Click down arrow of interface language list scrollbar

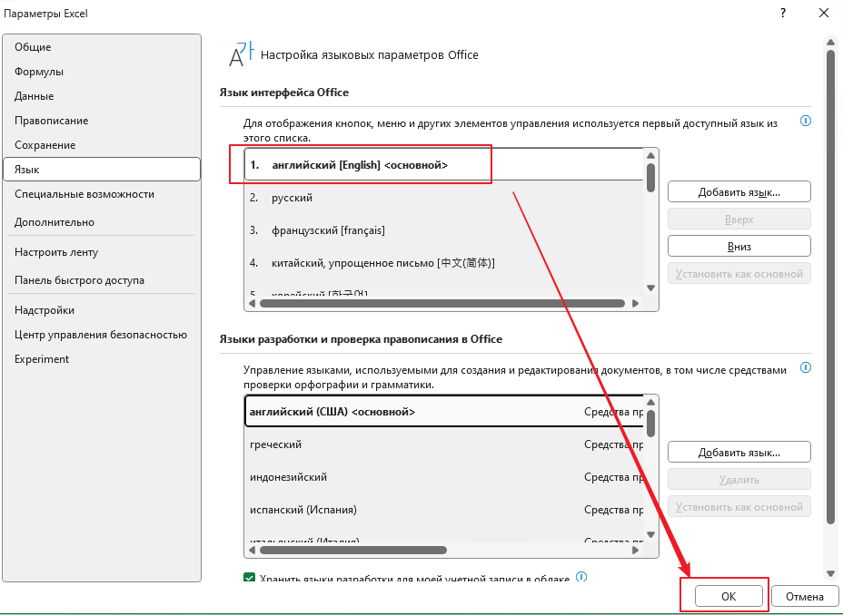(650, 288)
